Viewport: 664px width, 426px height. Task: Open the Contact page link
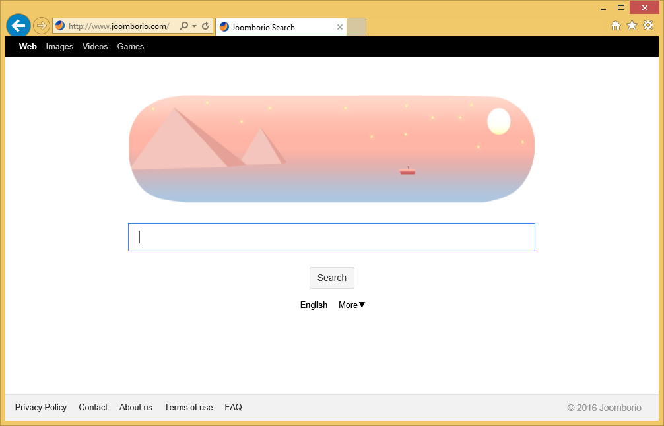(93, 407)
